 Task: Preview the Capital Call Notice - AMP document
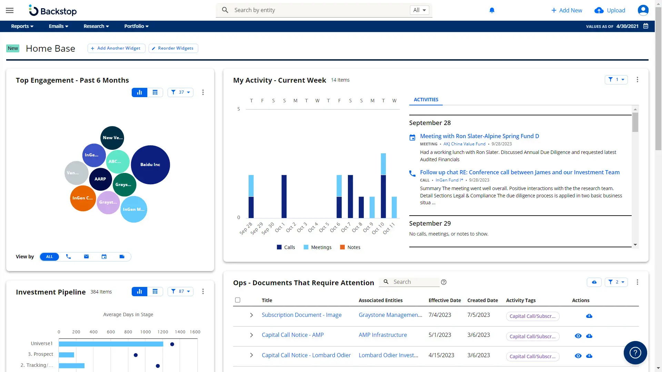(578, 336)
